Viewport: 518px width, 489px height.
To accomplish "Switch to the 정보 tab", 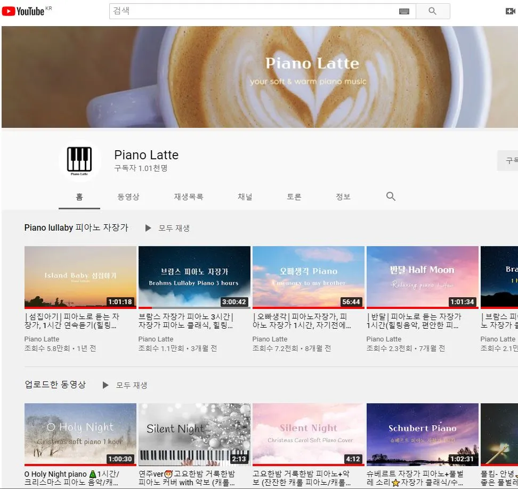I will pos(343,197).
